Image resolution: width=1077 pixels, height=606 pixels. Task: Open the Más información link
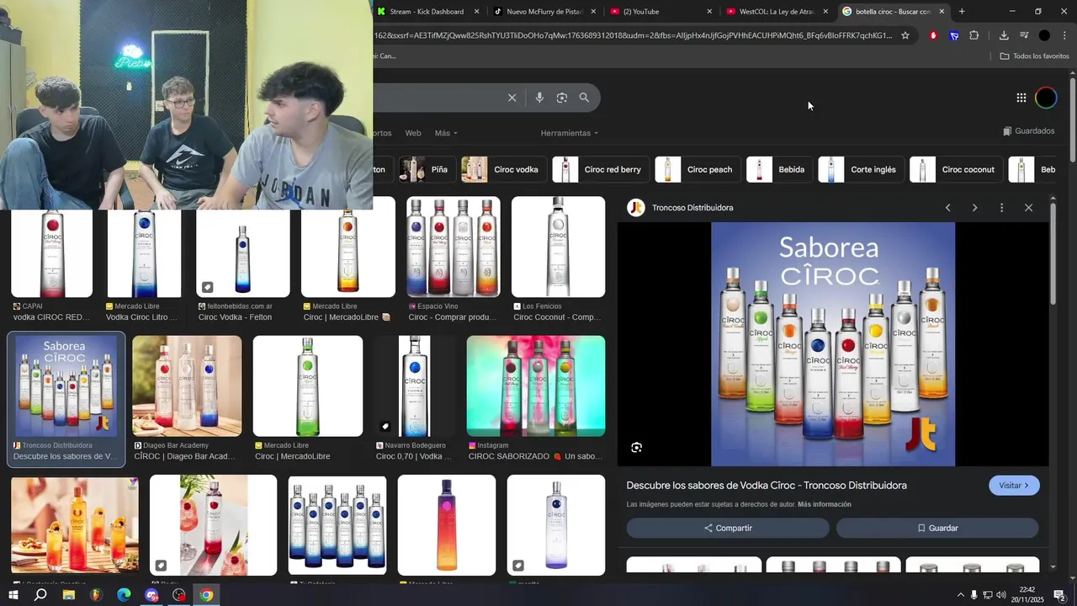click(x=825, y=504)
